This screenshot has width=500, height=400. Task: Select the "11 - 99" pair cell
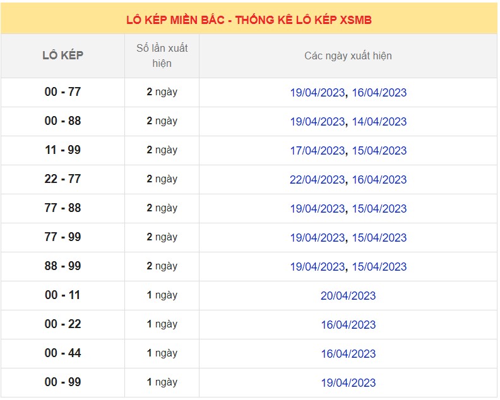click(62, 150)
